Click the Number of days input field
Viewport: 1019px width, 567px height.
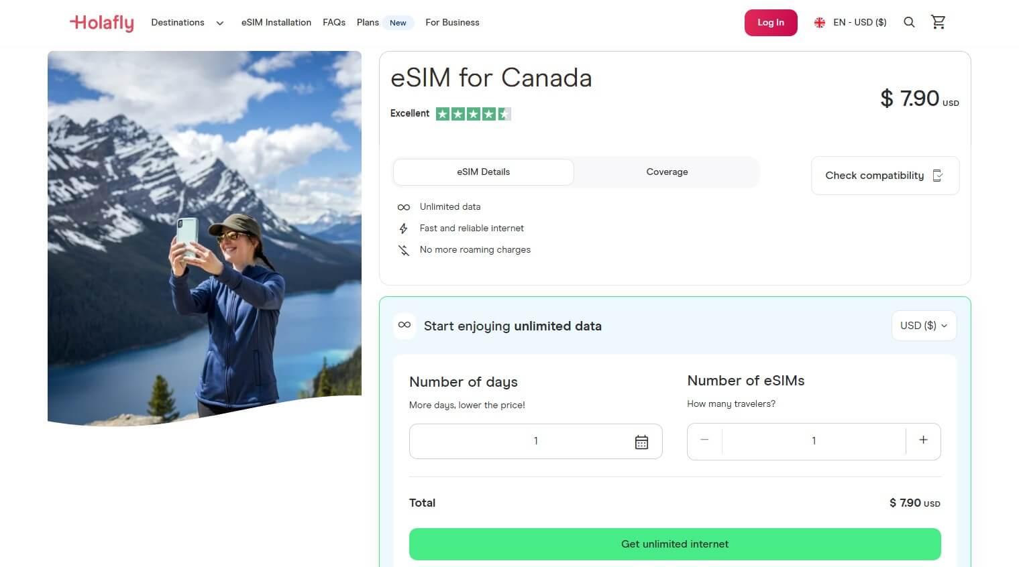(x=535, y=441)
